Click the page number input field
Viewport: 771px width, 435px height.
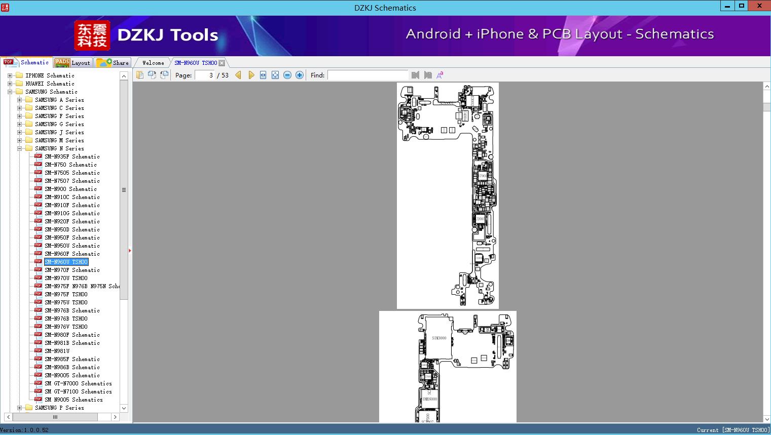tap(205, 75)
